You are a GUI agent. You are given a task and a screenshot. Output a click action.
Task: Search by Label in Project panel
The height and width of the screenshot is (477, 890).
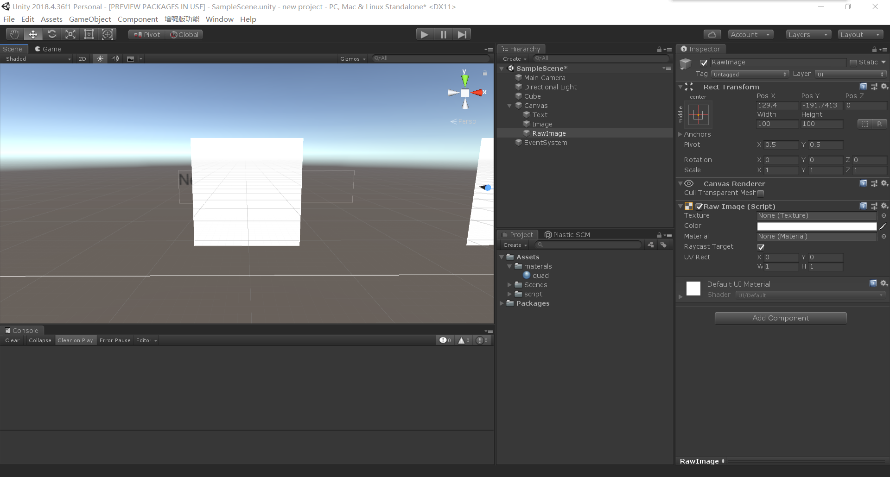coord(664,245)
